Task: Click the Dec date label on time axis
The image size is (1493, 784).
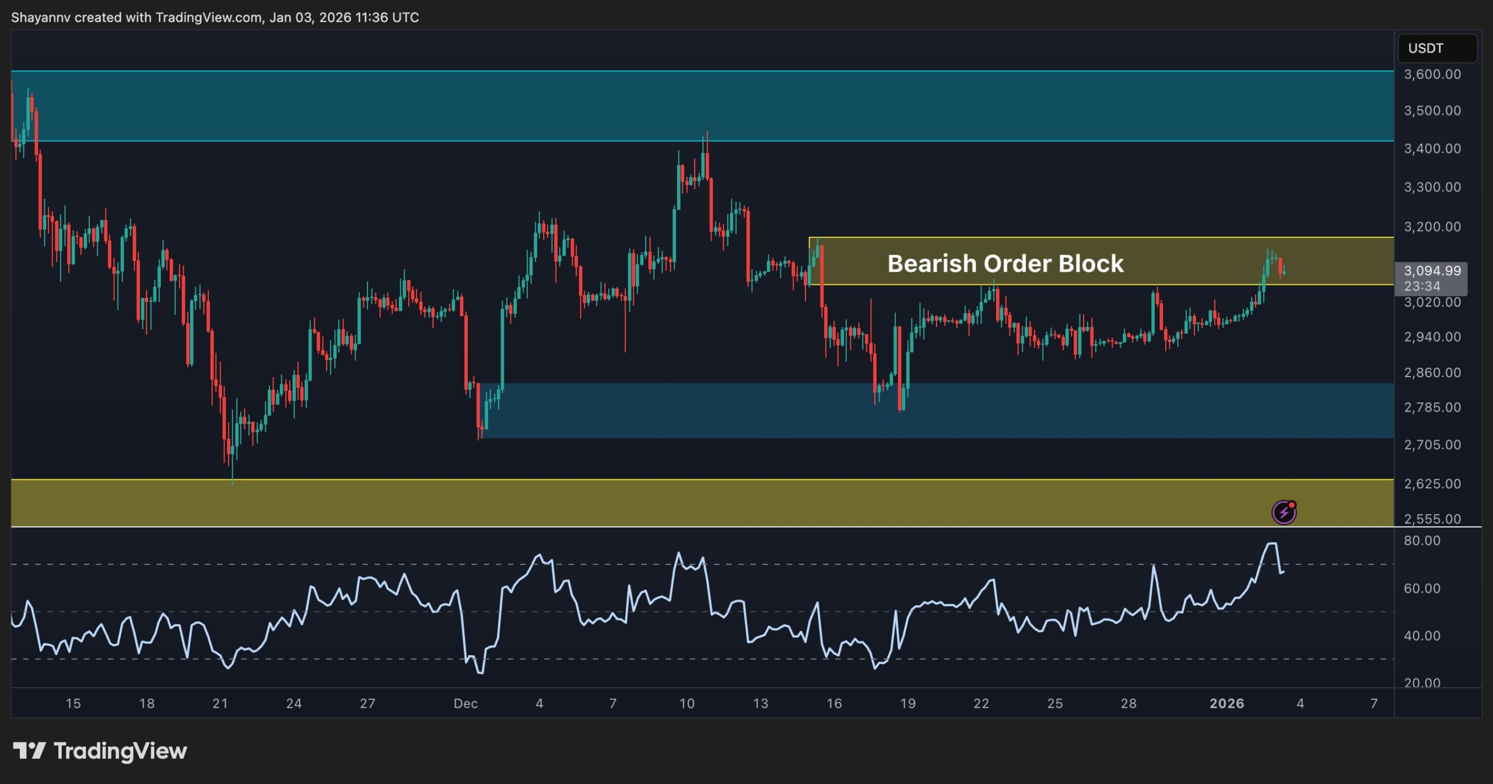Action: [x=465, y=704]
